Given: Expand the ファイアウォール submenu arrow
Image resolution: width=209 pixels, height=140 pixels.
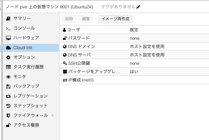Looking at the screenshot, I should [53, 115].
